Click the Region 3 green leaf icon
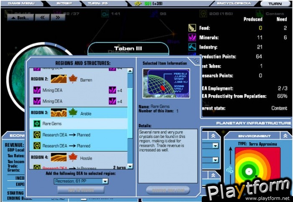Viewport: 293px width, 202px height. click(x=73, y=113)
